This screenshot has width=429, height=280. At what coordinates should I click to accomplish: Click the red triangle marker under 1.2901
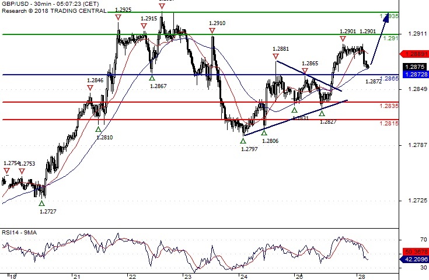tap(343, 39)
